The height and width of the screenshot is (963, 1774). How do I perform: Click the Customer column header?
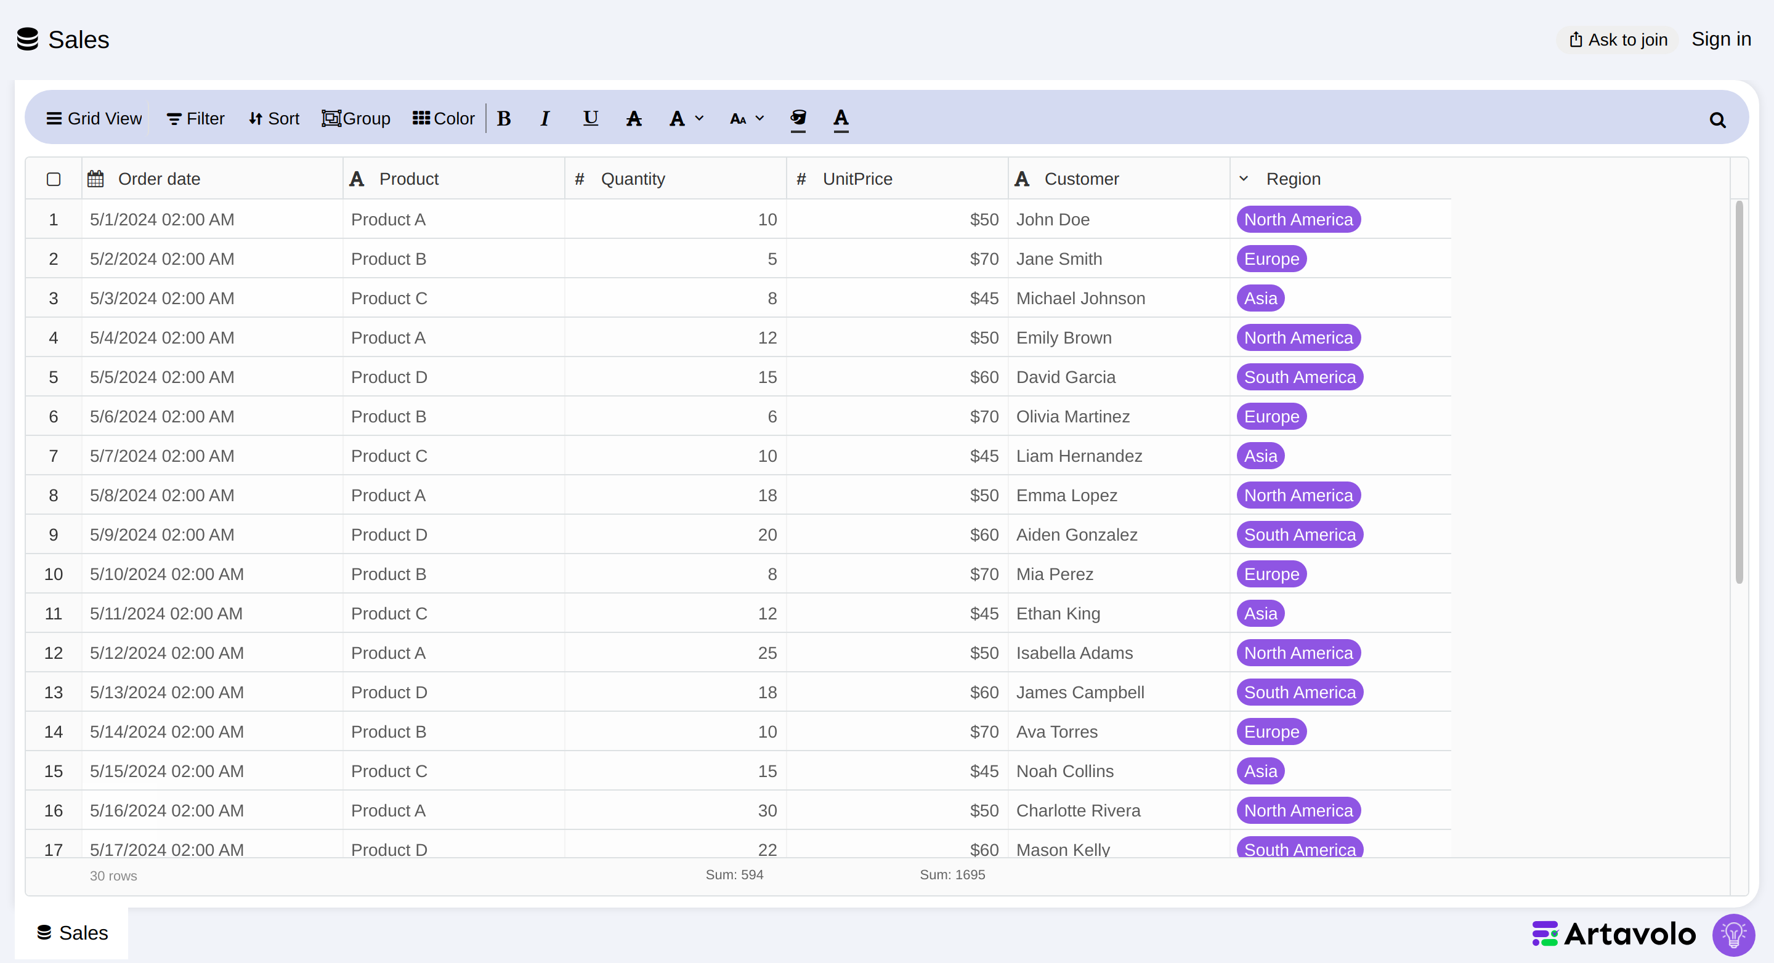click(1119, 179)
